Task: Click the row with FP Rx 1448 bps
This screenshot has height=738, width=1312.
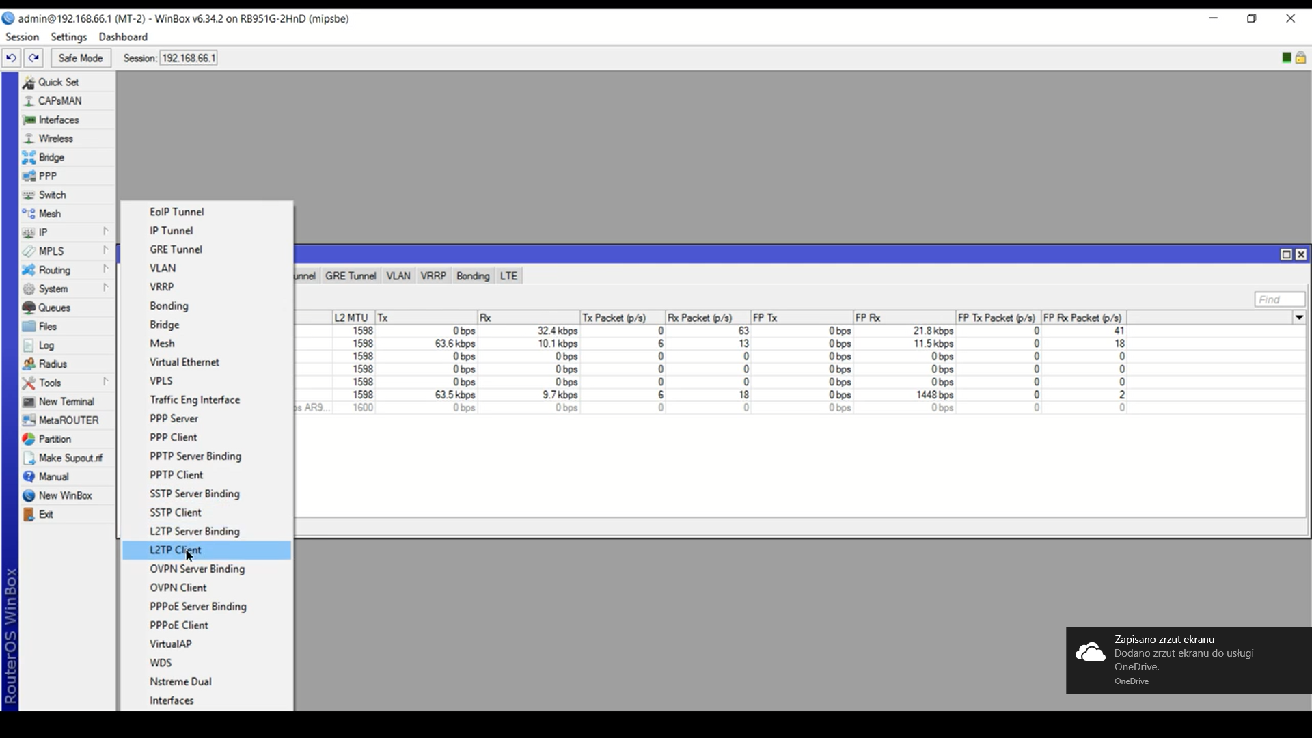Action: click(799, 395)
